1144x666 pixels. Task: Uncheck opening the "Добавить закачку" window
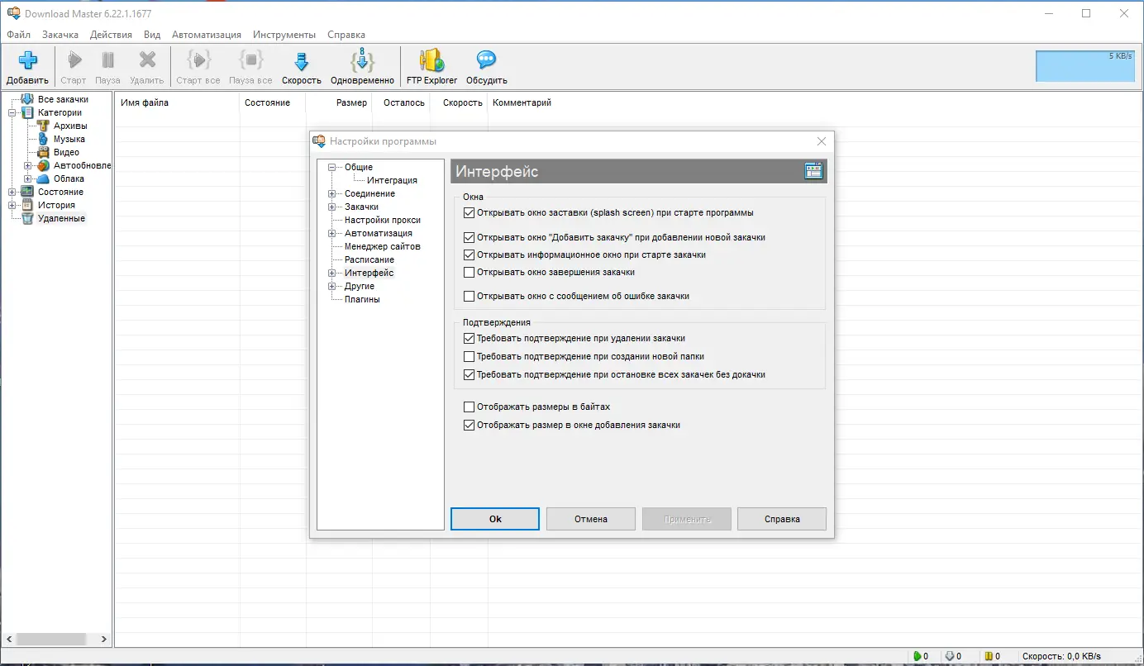coord(470,237)
